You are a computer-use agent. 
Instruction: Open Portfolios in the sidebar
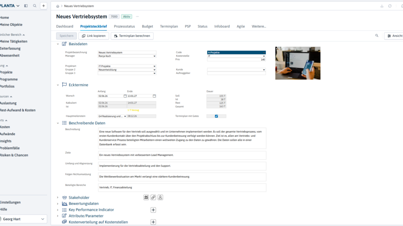coord(7,86)
